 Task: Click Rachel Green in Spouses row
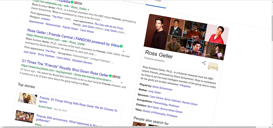190,103
